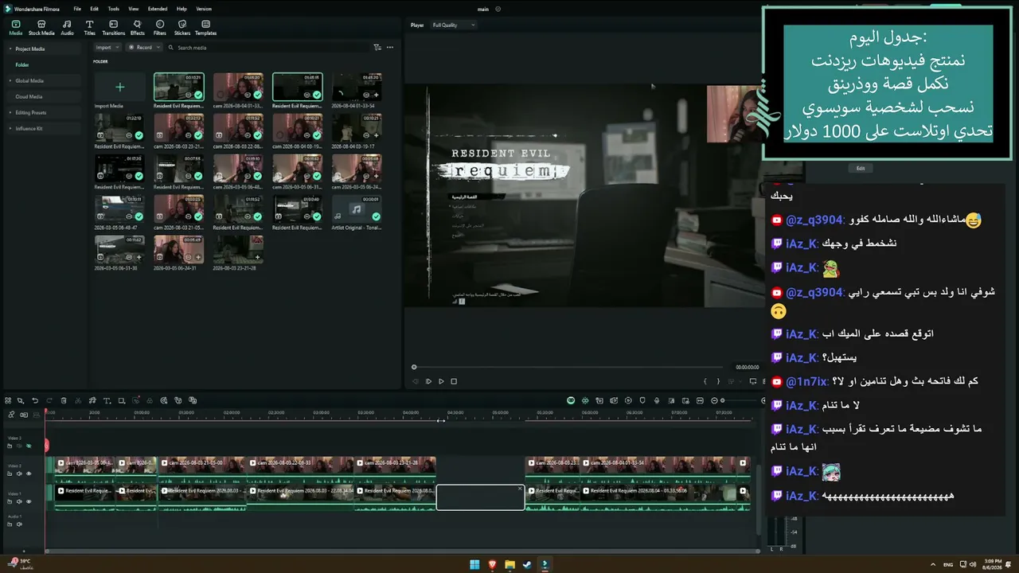Viewport: 1019px width, 573px height.
Task: Hide the Video 2 track
Action: 29,474
